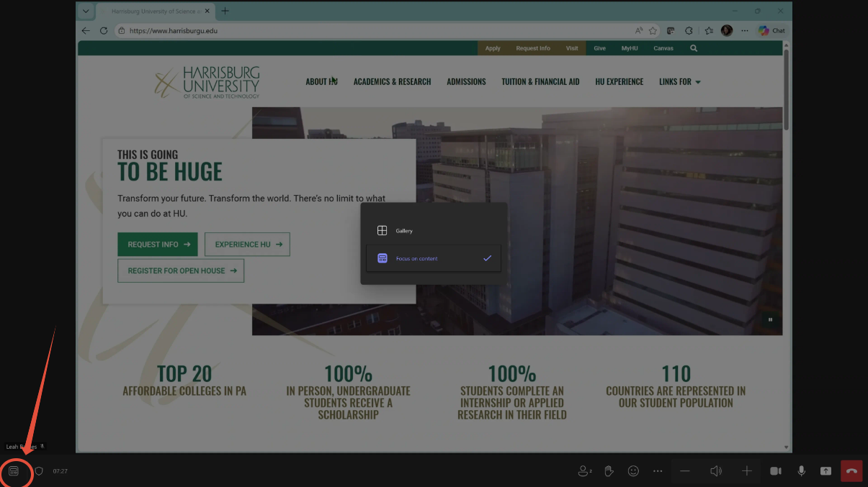Click the TOP 20 statistic text
The height and width of the screenshot is (487, 868).
click(184, 374)
